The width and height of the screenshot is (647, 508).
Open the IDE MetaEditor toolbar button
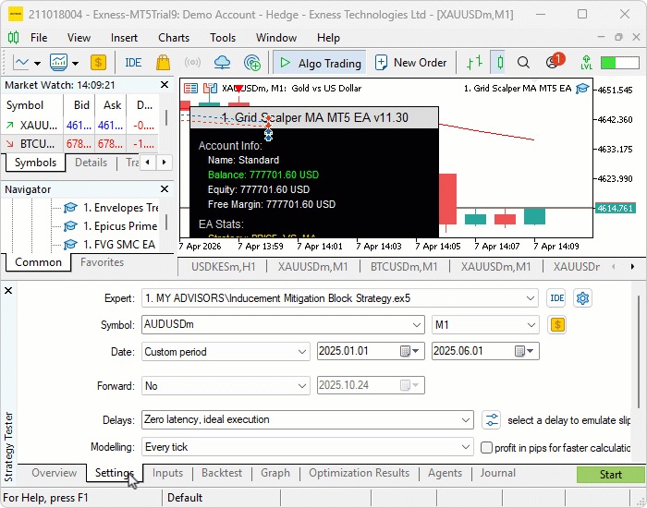[133, 63]
